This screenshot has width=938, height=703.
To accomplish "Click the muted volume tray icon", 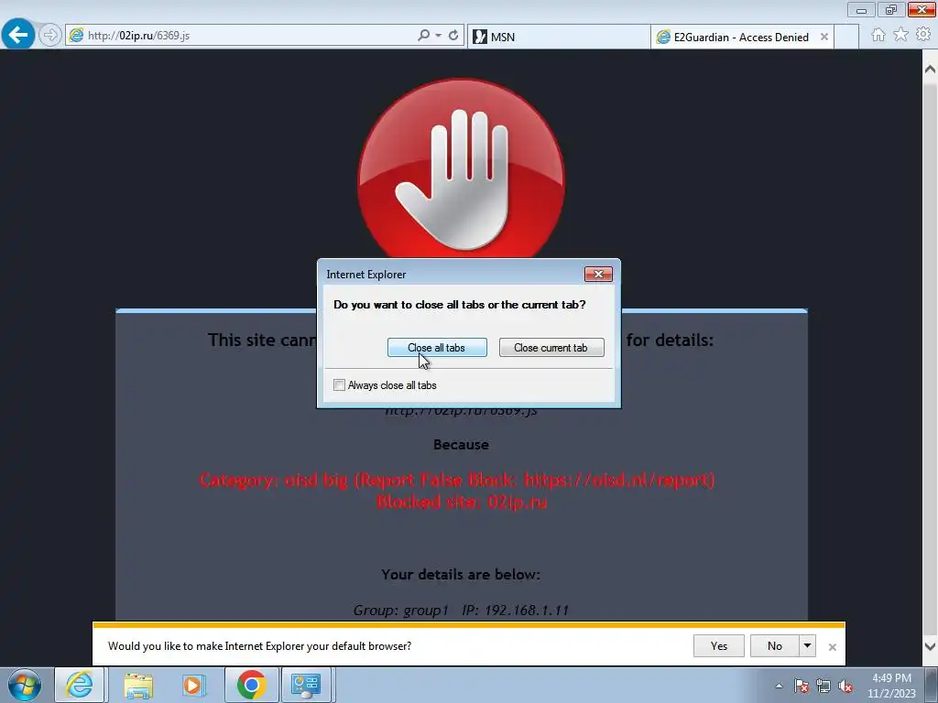I will tap(845, 686).
